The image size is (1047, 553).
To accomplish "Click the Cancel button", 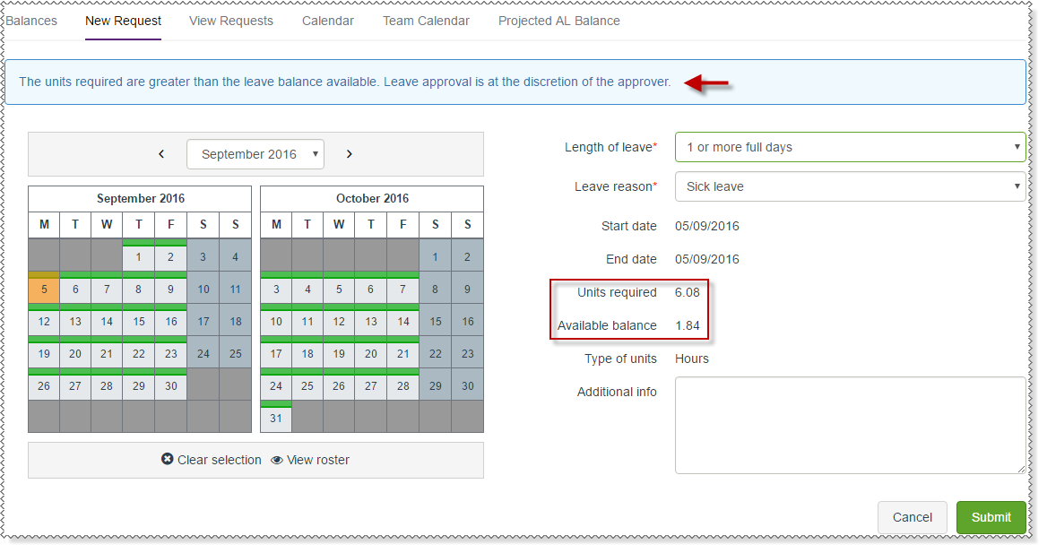I will click(x=912, y=517).
